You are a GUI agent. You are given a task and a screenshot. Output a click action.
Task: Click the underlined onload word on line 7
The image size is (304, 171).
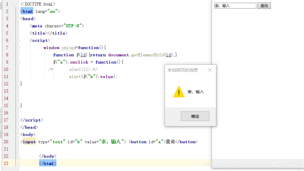tap(69, 48)
